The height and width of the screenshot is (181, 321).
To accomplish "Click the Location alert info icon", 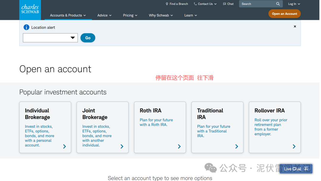I will (26, 27).
